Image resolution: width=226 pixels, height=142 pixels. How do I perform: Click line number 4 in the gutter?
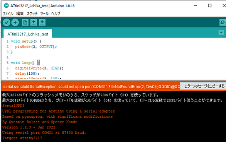tap(7, 57)
